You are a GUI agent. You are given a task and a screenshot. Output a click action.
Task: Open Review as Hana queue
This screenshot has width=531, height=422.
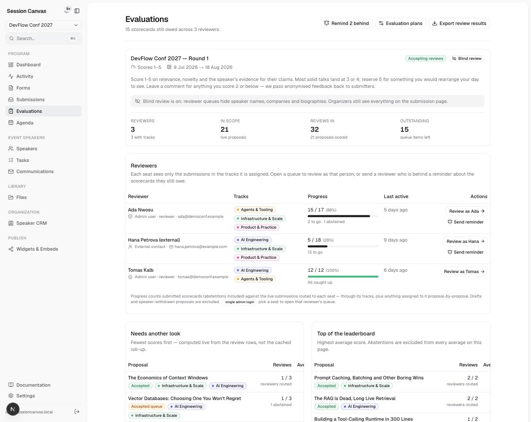pos(465,241)
